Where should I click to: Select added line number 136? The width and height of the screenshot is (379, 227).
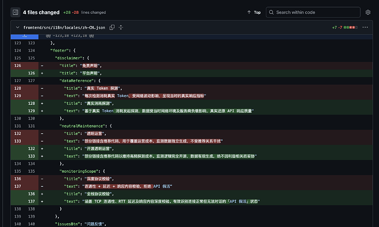[31, 194]
